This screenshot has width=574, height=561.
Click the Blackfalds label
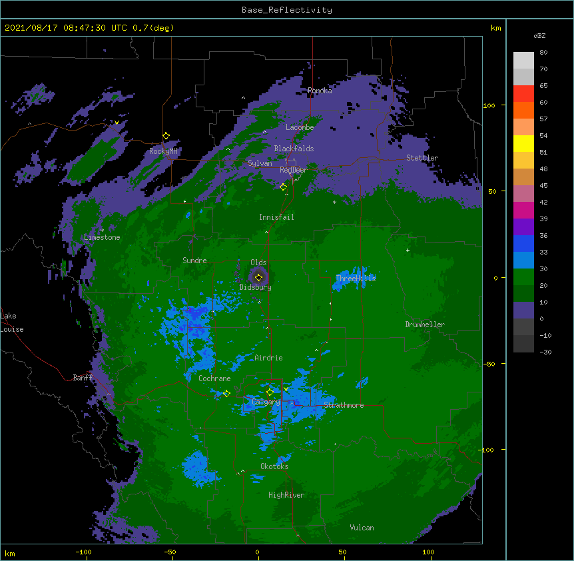(x=294, y=149)
